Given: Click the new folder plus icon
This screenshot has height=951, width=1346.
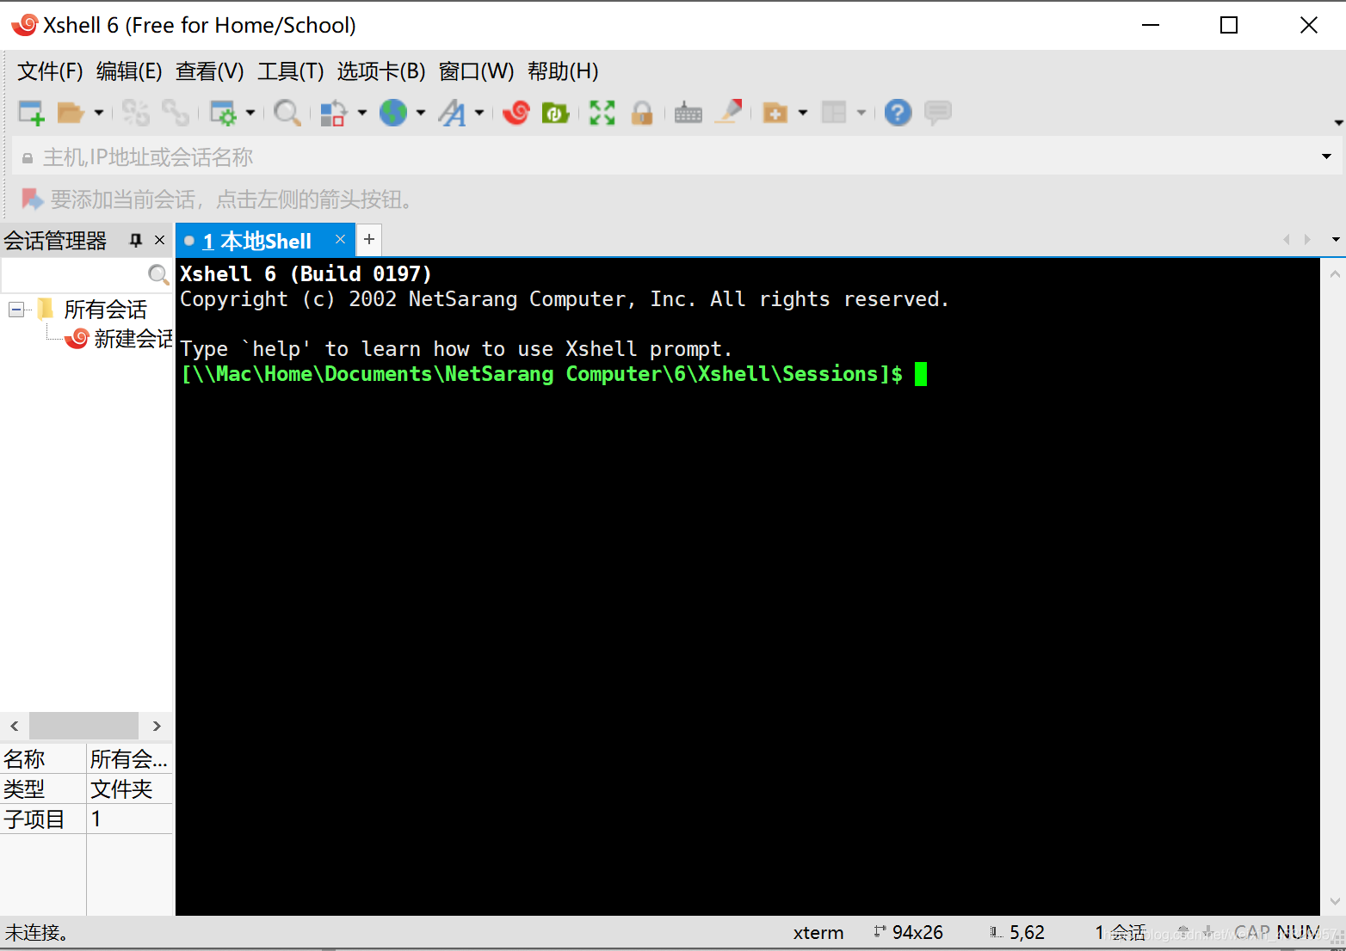Looking at the screenshot, I should click(x=775, y=113).
